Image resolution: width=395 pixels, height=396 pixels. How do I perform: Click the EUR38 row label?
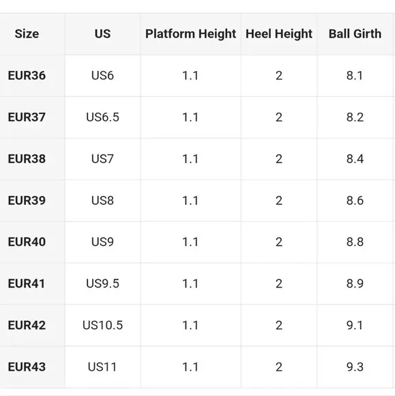[x=27, y=159]
